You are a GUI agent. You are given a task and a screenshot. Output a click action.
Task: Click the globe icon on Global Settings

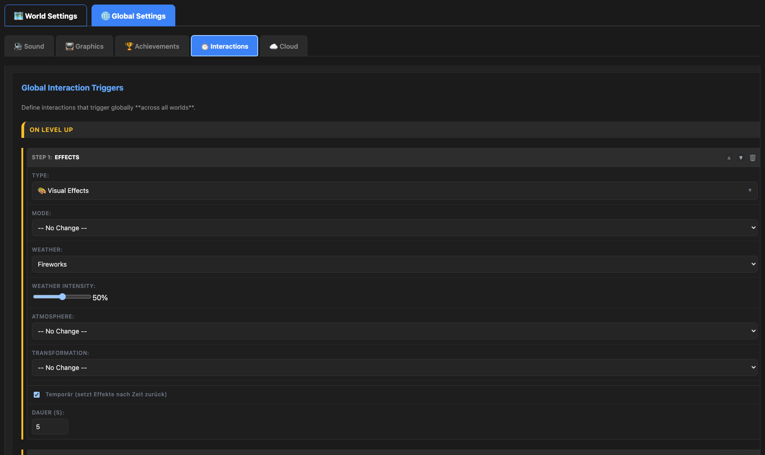(106, 16)
